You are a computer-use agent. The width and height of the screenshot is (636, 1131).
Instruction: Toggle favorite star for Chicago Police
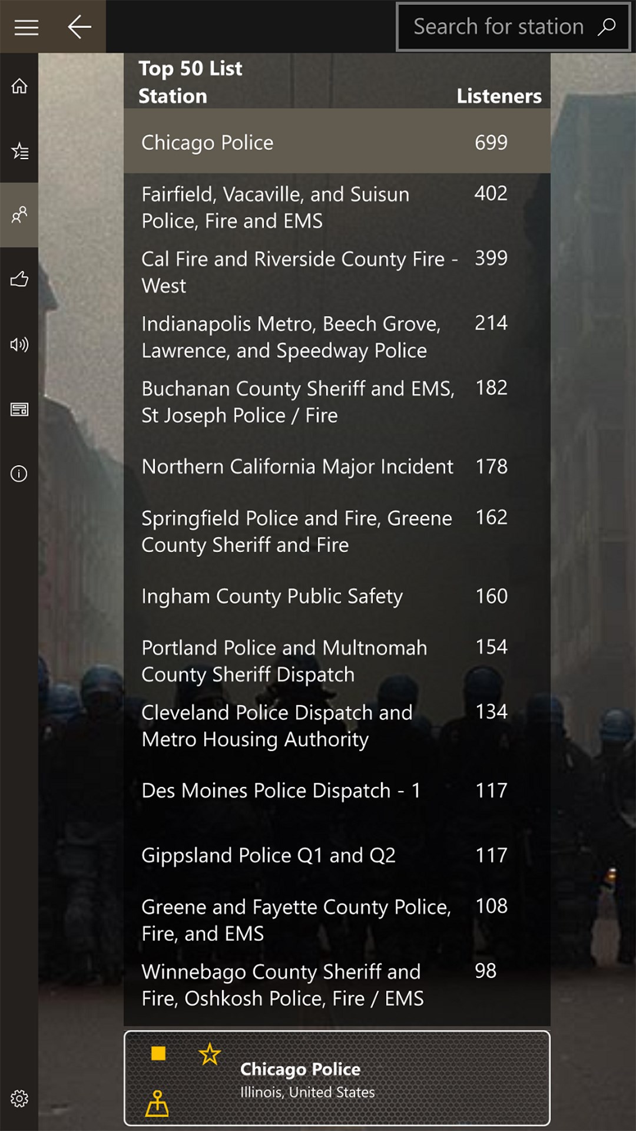click(x=210, y=1054)
